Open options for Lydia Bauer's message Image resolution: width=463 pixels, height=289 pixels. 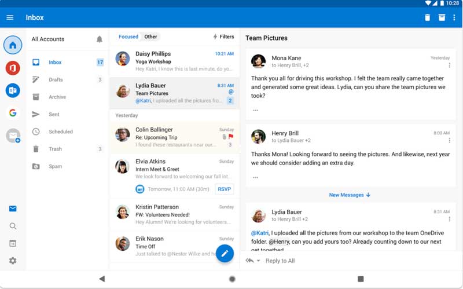[449, 219]
